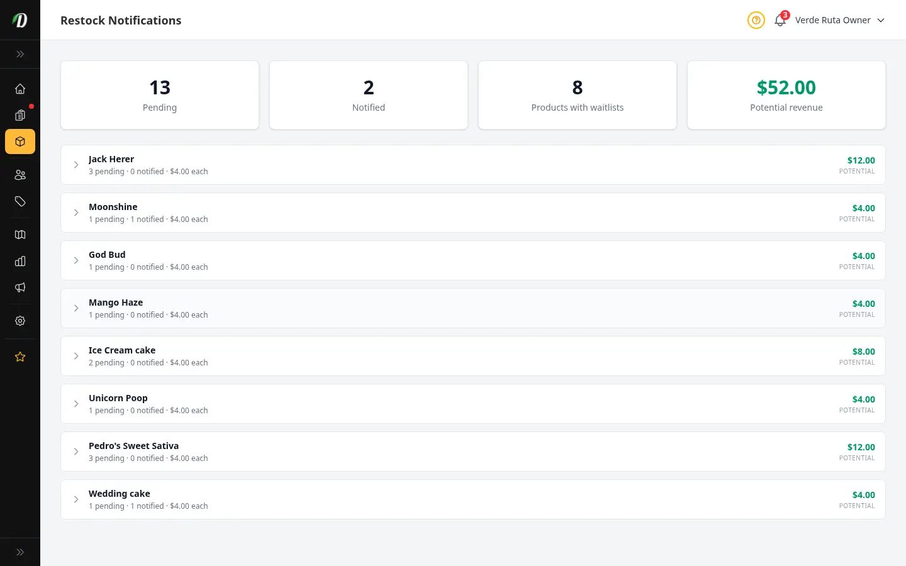906x566 pixels.
Task: Click the 8 Products with waitlists card
Action: [x=578, y=95]
